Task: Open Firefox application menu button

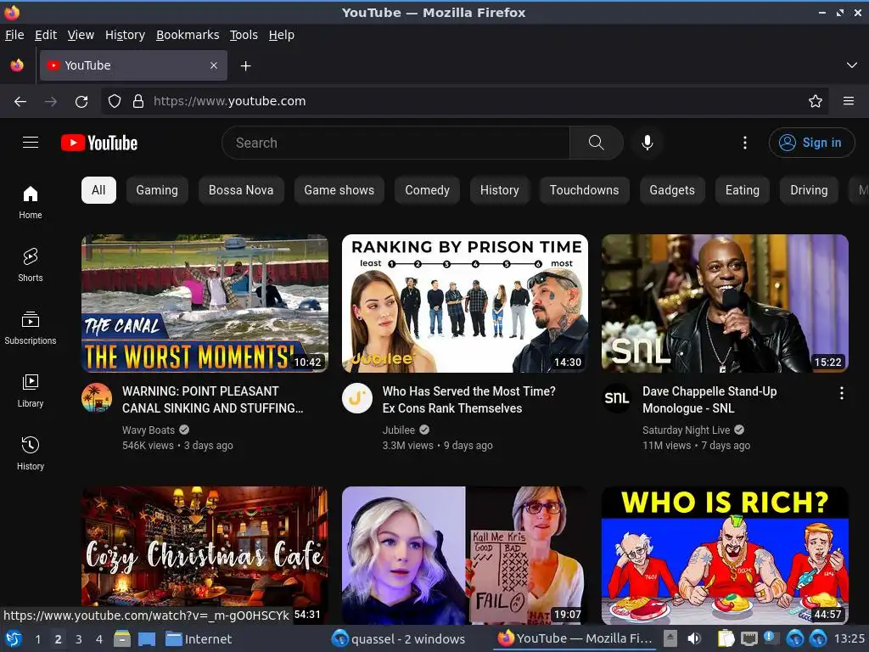Action: tap(849, 102)
